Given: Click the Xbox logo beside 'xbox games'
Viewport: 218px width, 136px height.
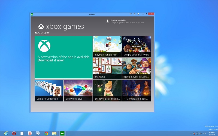Looking at the screenshot, I should click(x=41, y=27).
